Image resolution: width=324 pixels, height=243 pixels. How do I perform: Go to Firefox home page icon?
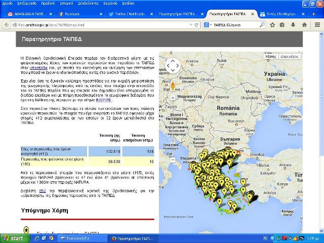(304, 24)
